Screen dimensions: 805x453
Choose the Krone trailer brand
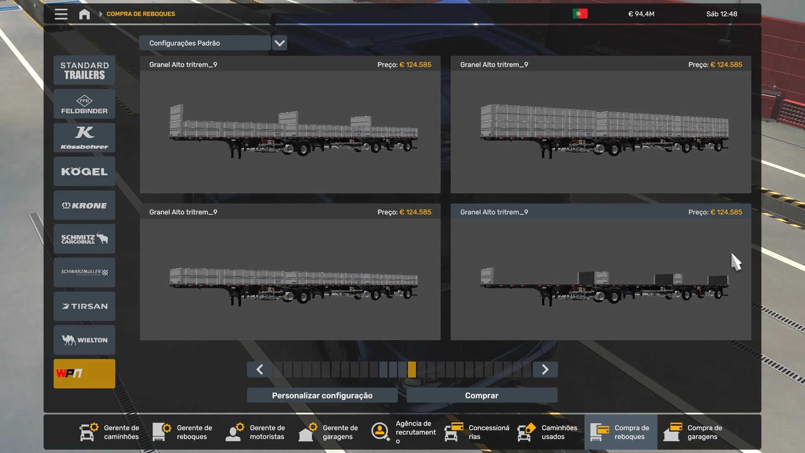[84, 205]
